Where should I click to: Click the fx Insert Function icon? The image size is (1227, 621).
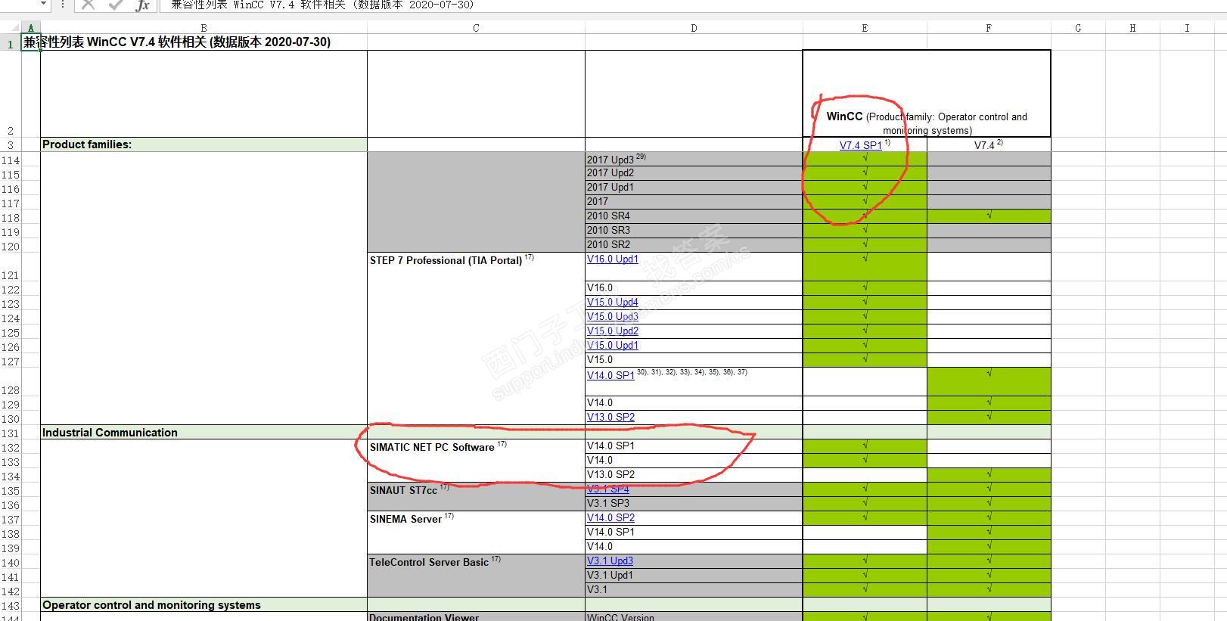coord(142,5)
